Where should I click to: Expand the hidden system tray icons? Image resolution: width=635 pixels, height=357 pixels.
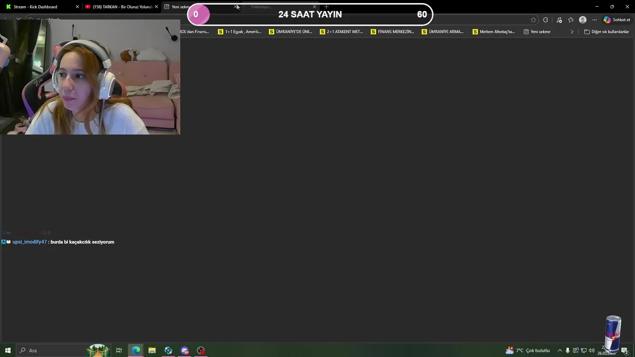click(x=560, y=351)
